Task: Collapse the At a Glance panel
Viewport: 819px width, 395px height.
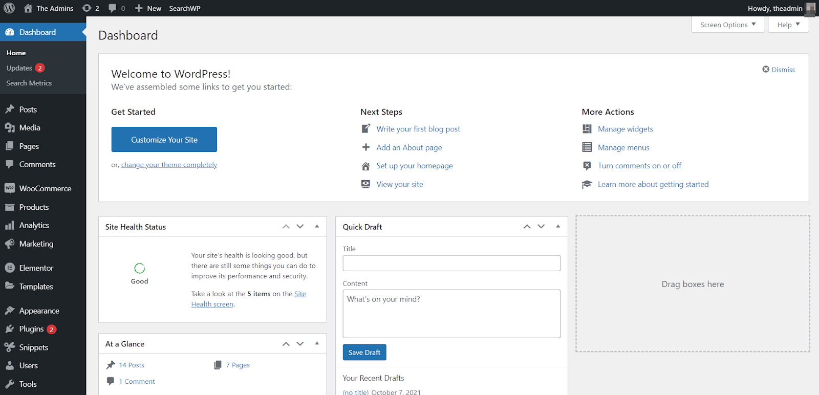Action: coord(317,343)
